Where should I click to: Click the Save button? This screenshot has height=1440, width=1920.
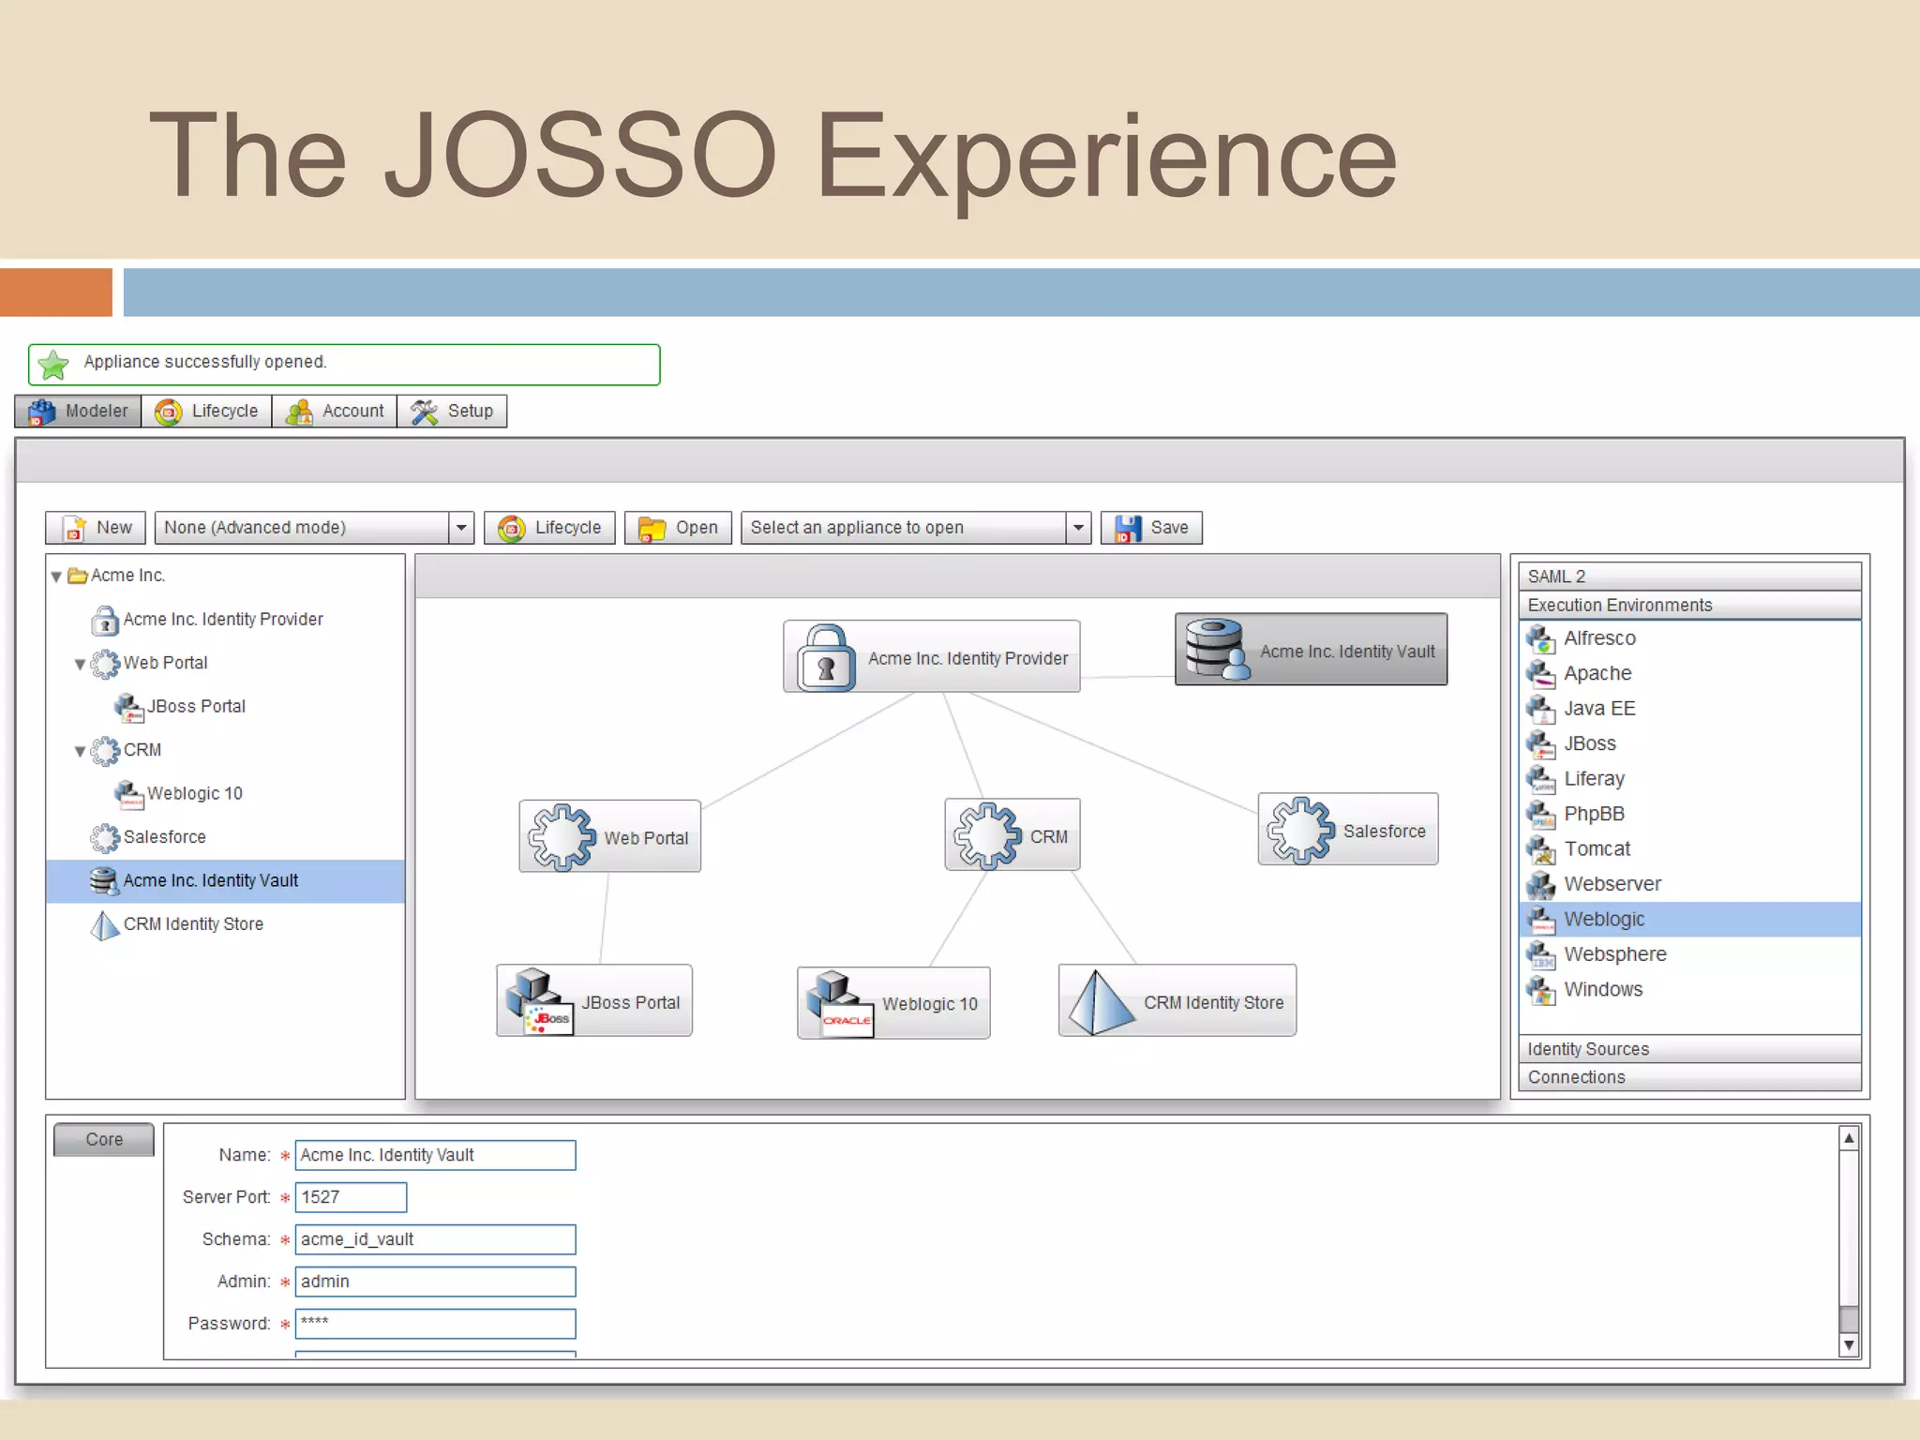[x=1150, y=528]
